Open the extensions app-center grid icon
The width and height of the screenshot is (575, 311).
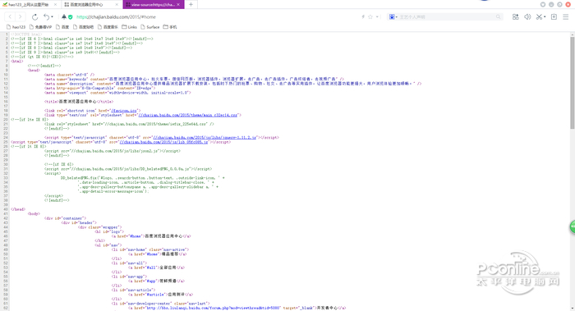click(516, 17)
